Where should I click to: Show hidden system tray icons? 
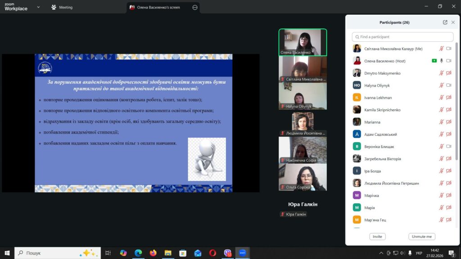click(x=381, y=253)
